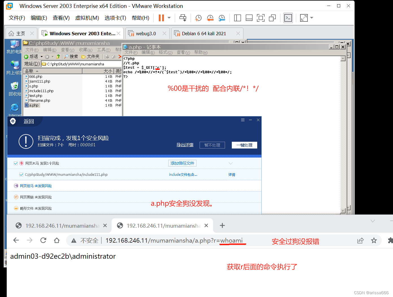The height and width of the screenshot is (297, 393).
Task: Click 返回 in the SafeDog scanner
Action: (x=29, y=121)
